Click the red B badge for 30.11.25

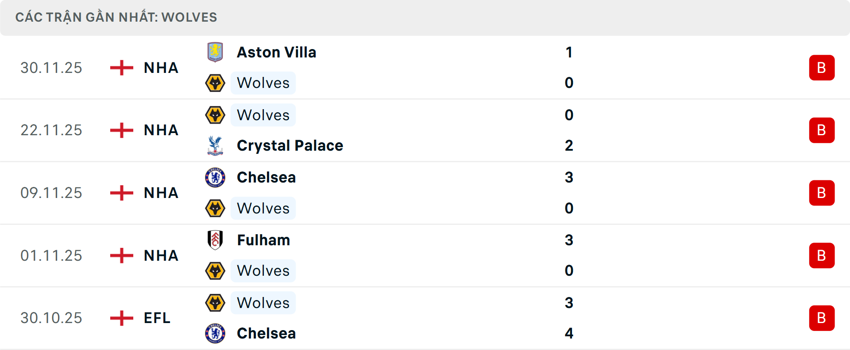click(822, 68)
